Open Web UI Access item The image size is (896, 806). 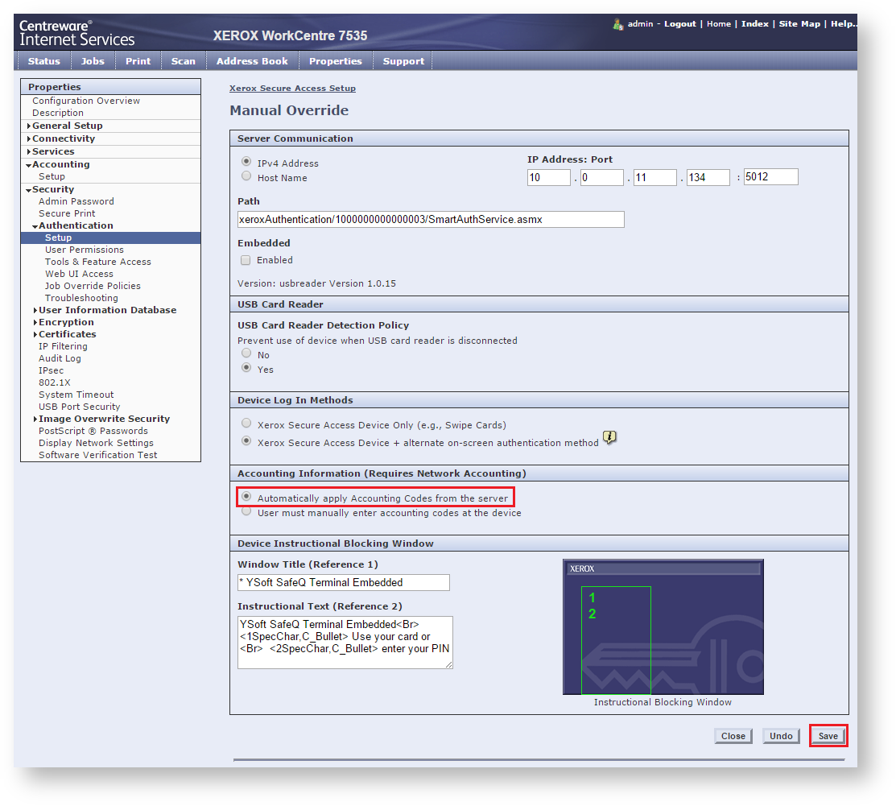tap(79, 275)
